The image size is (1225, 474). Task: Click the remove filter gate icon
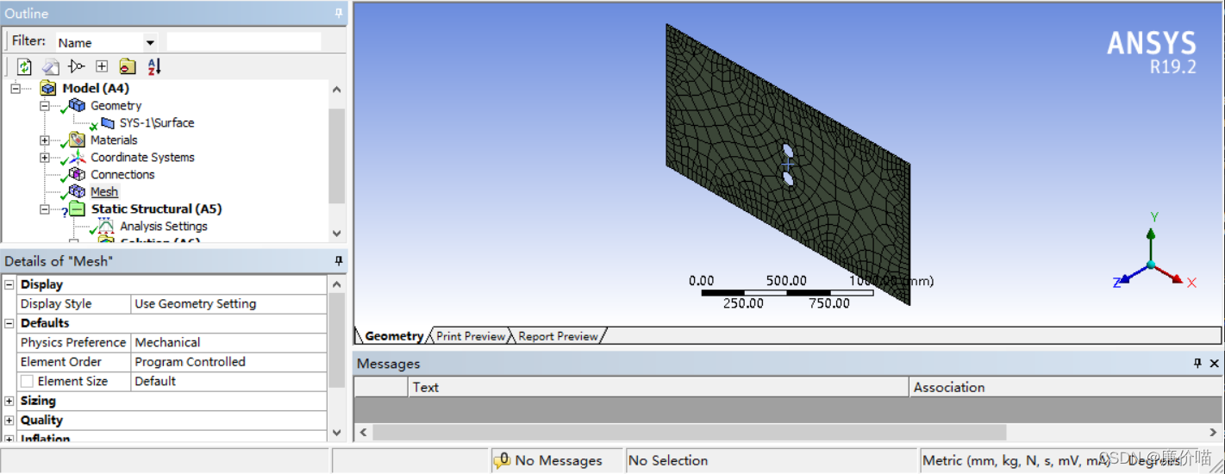click(x=77, y=66)
